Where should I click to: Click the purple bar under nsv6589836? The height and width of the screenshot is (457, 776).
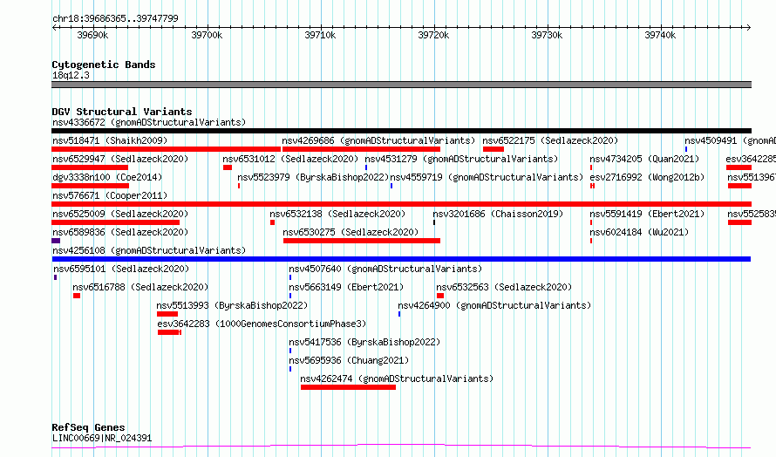[56, 241]
